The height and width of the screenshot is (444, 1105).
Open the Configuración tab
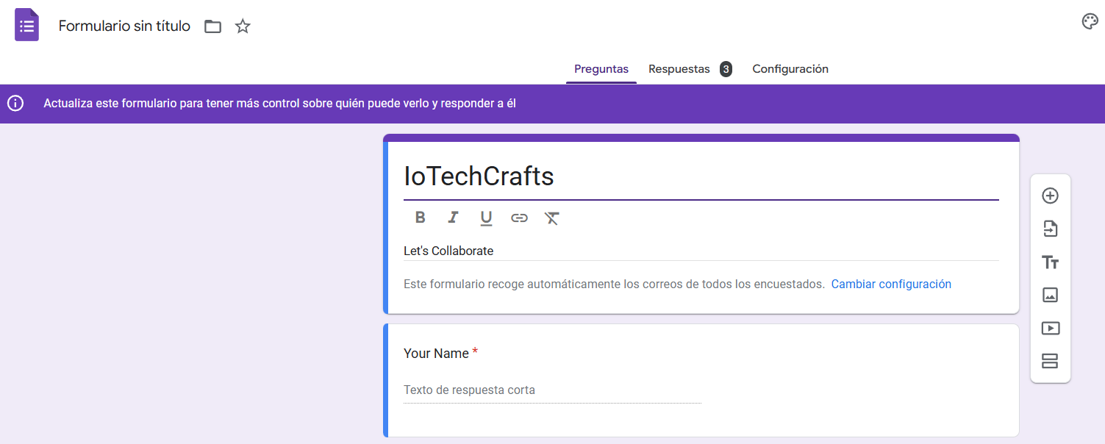pos(790,69)
